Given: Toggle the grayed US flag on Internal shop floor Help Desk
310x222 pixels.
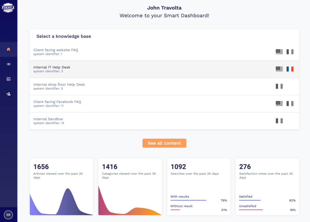Looking at the screenshot, I should tap(279, 86).
